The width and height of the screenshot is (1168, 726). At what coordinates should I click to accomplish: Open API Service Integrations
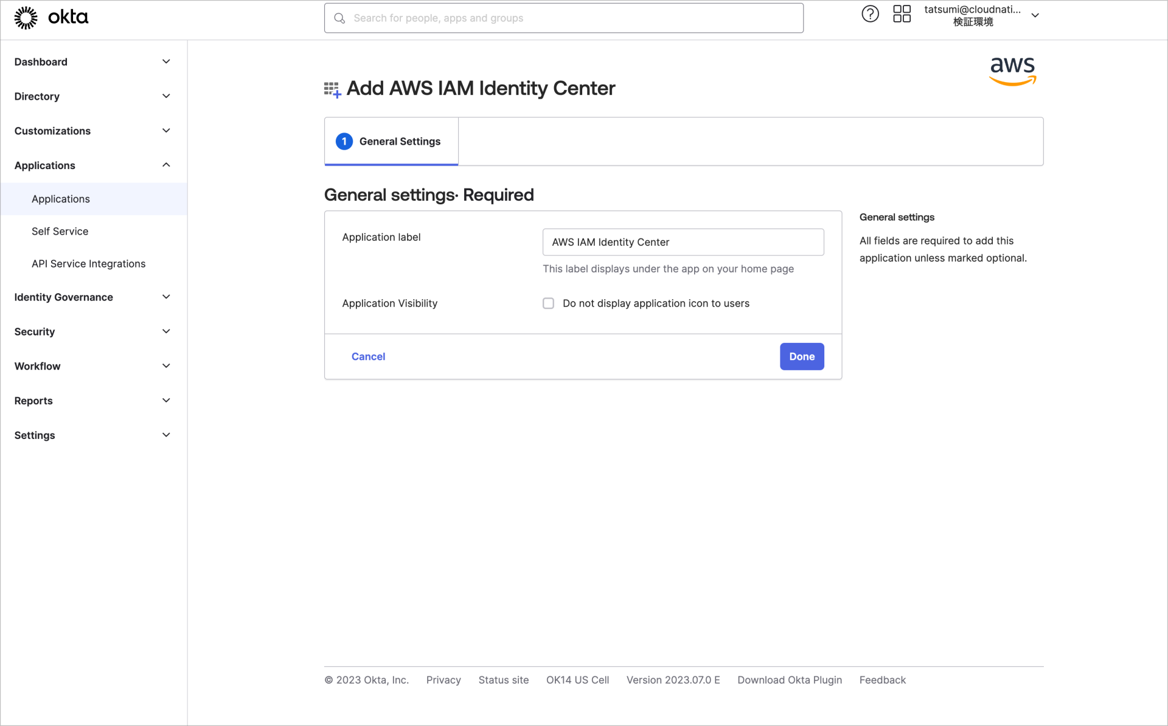(88, 263)
